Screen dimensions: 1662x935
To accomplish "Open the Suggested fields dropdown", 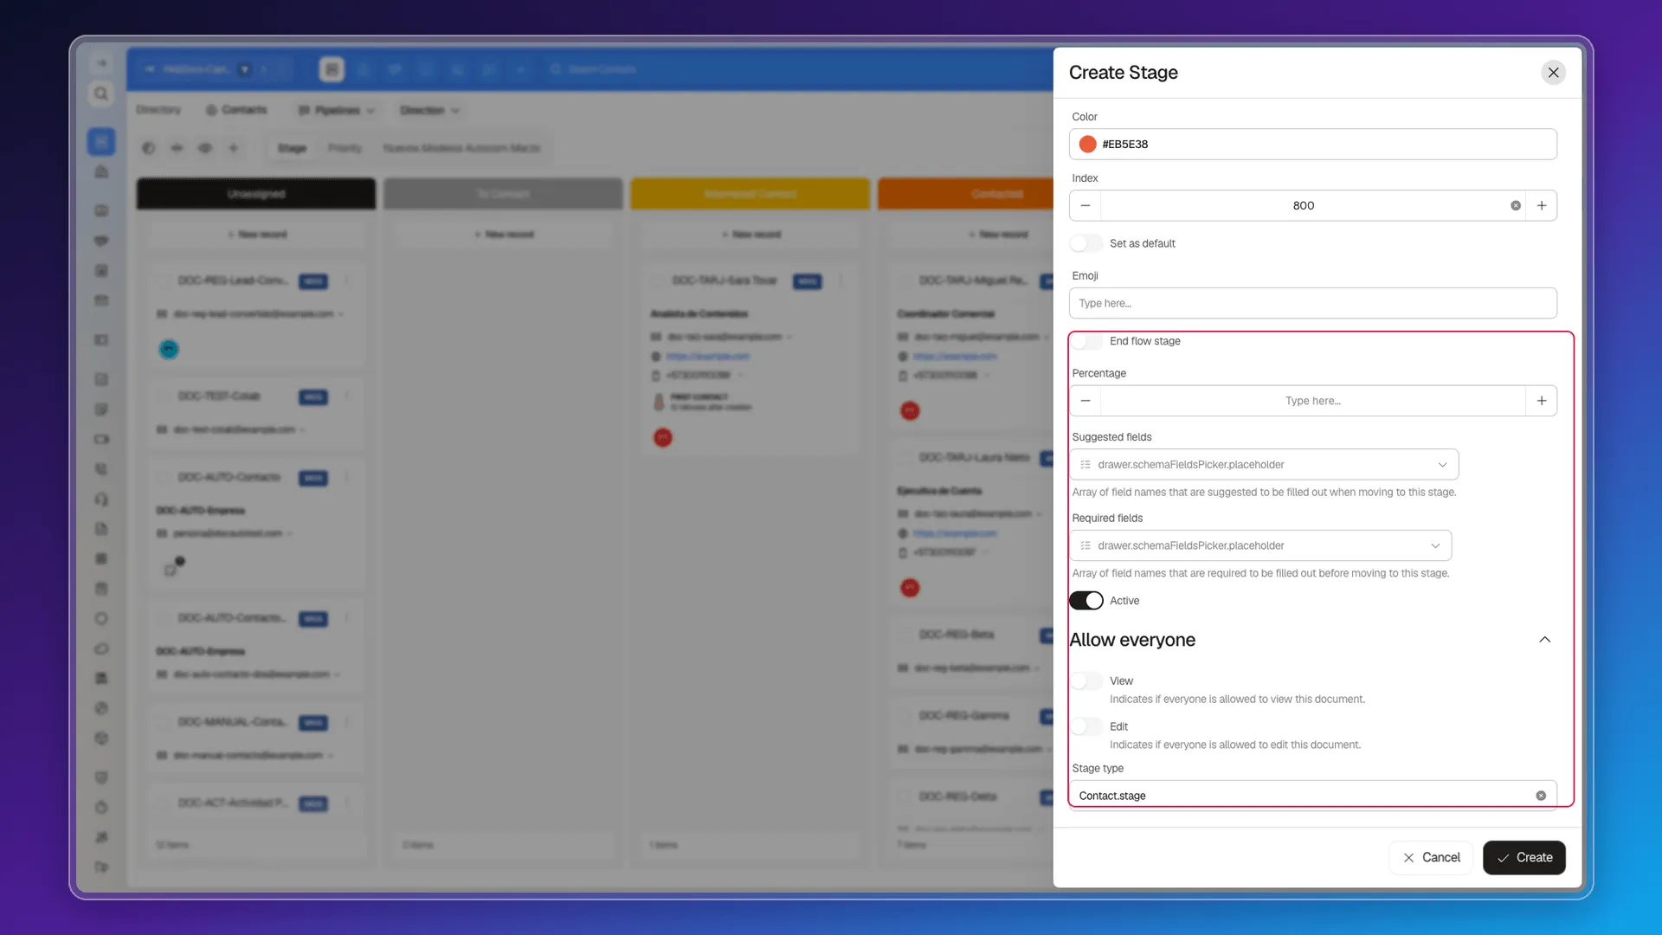I will click(x=1264, y=465).
